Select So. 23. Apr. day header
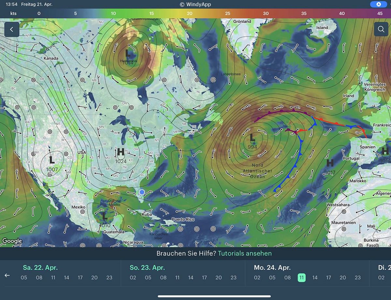 (x=147, y=268)
